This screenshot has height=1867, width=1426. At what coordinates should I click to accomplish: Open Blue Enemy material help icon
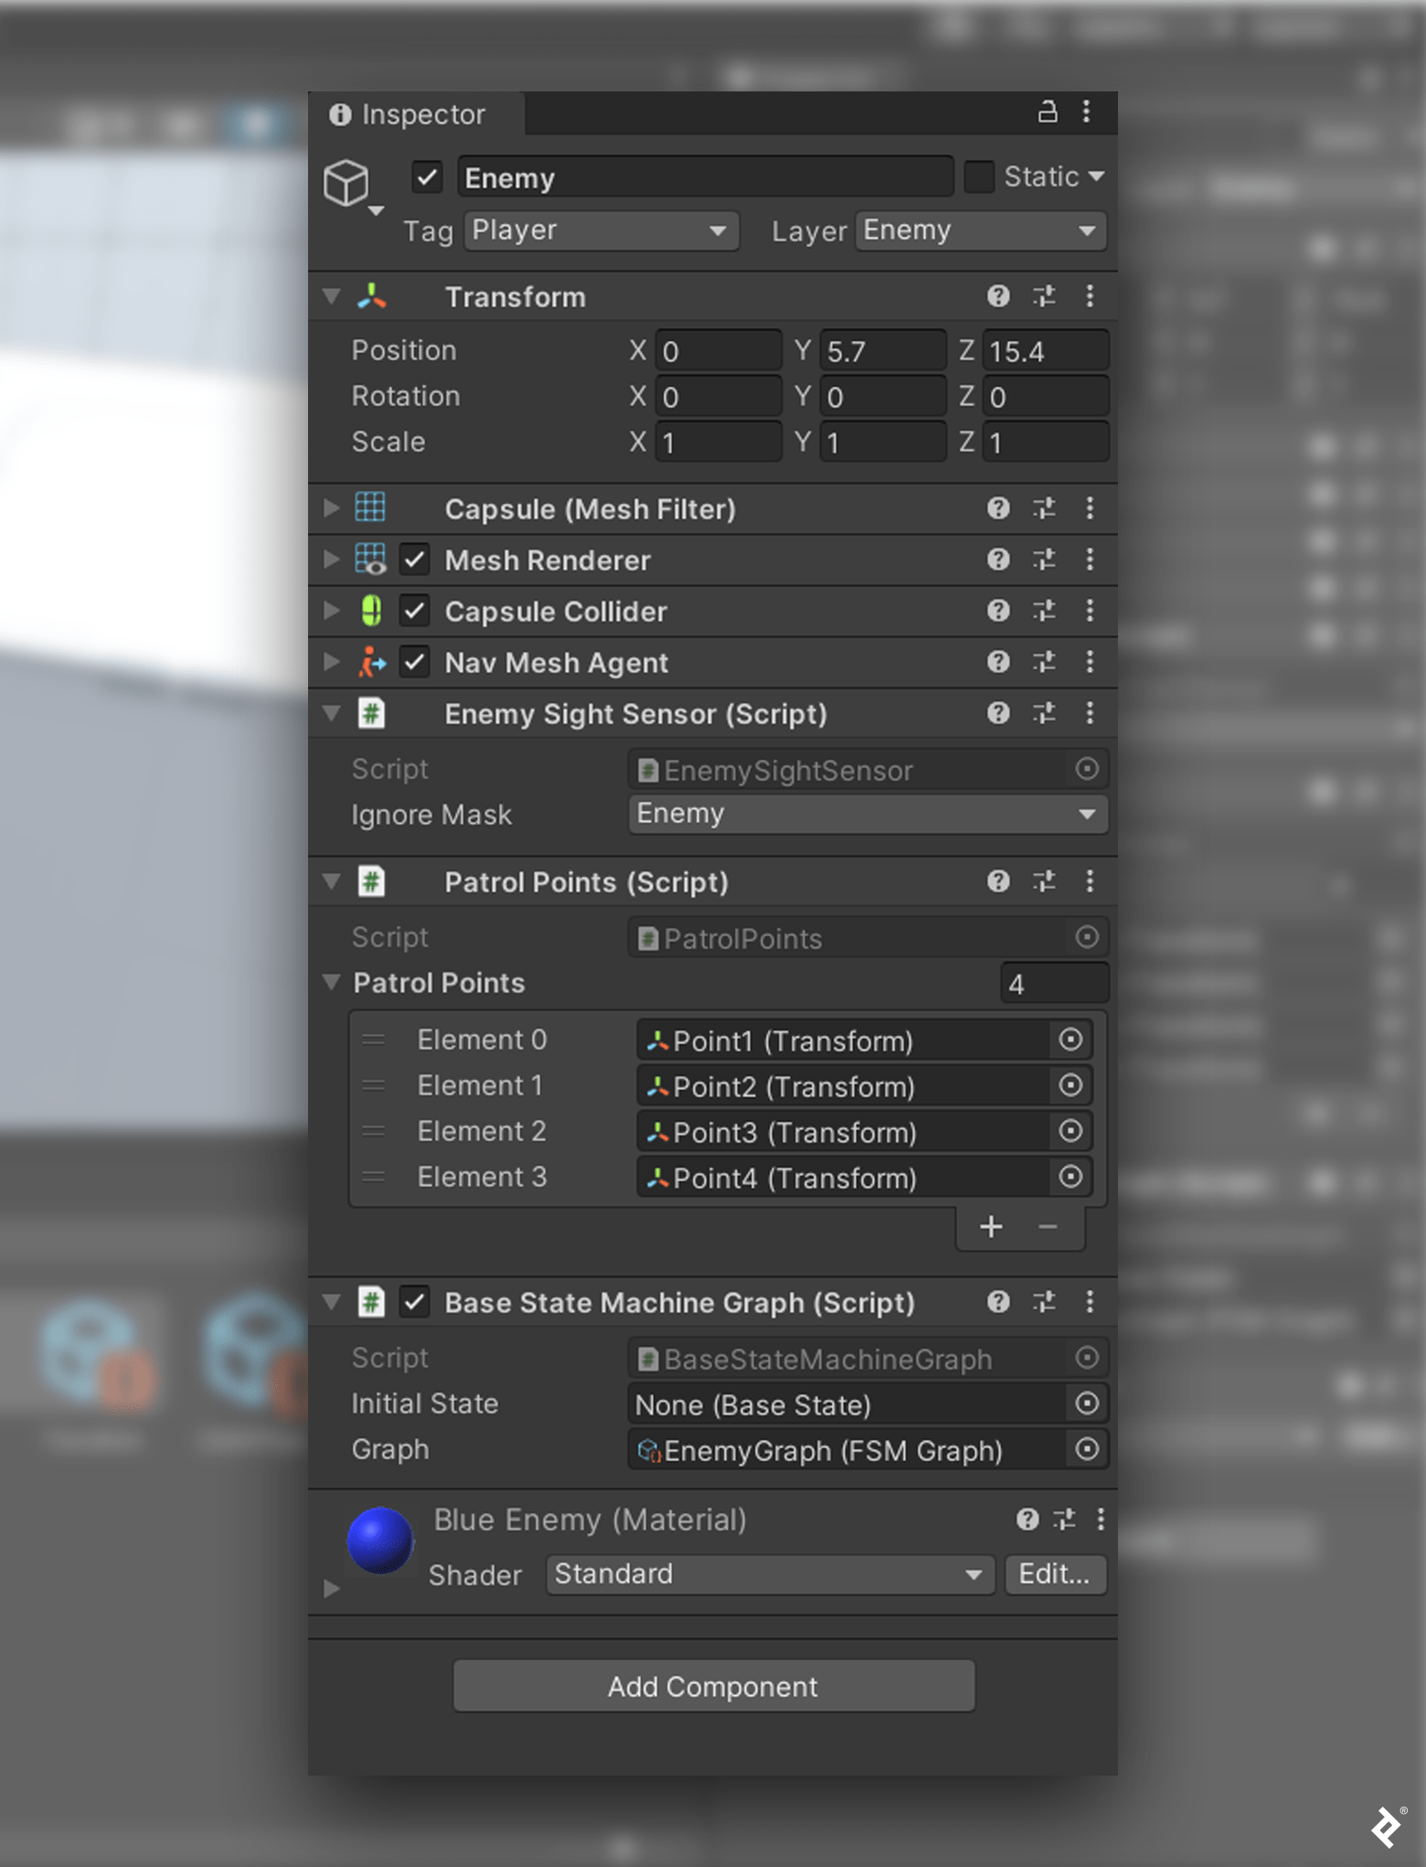pyautogui.click(x=1027, y=1519)
